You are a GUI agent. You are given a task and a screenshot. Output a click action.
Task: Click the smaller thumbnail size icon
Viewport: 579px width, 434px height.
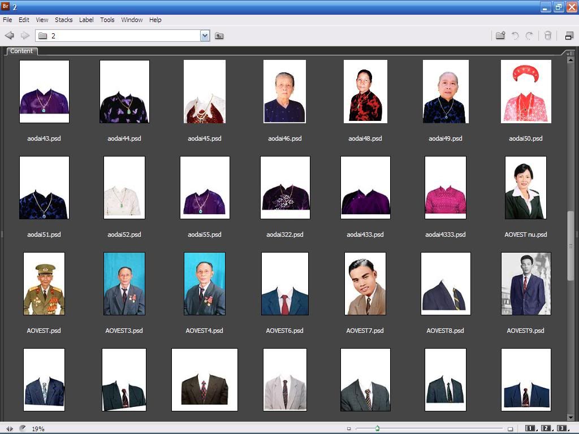(348, 428)
